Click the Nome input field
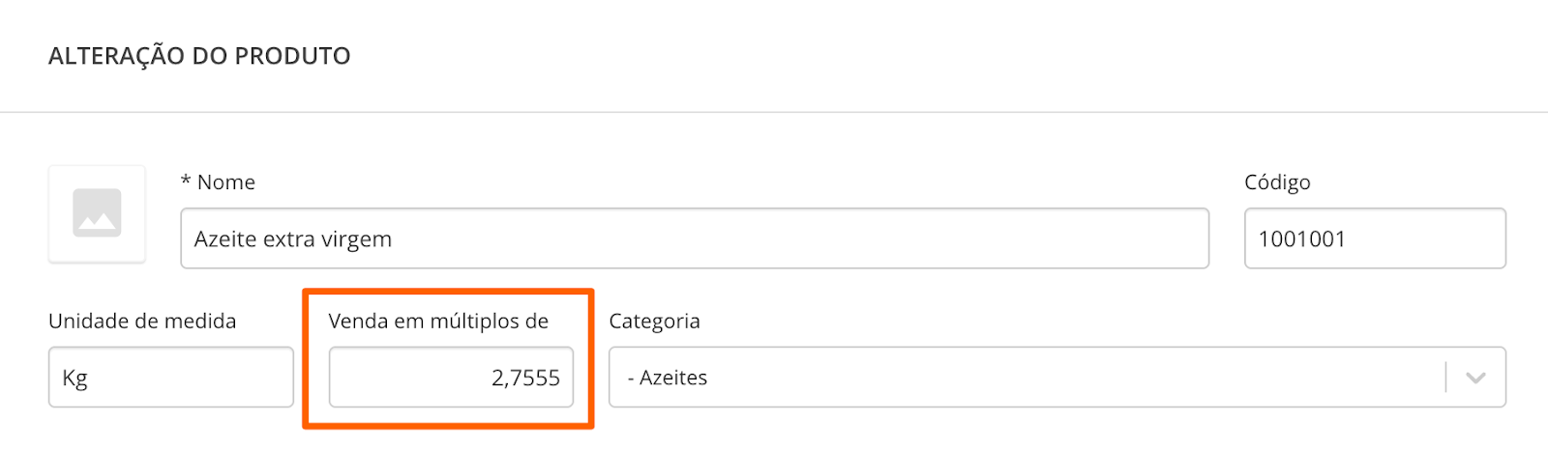This screenshot has height=449, width=1548. 694,239
